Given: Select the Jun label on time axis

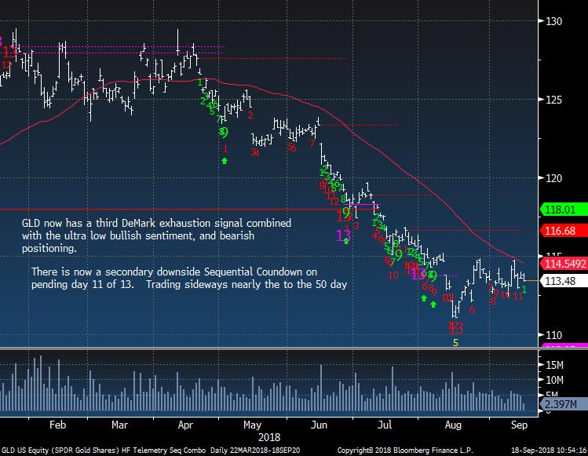Looking at the screenshot, I should pyautogui.click(x=320, y=425).
